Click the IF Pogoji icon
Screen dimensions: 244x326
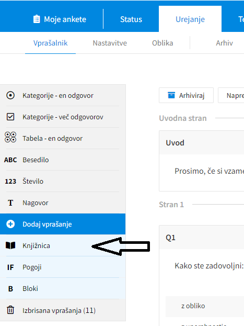(10, 267)
